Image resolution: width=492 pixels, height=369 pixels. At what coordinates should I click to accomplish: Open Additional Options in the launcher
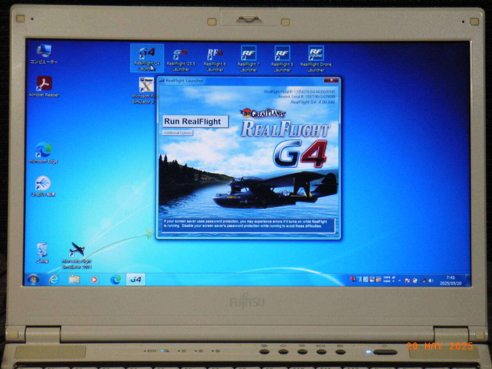[178, 133]
